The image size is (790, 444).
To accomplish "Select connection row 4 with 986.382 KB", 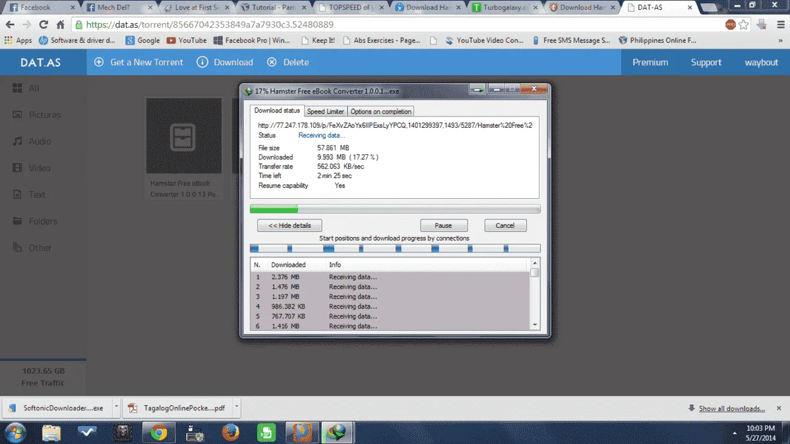I will pos(390,306).
